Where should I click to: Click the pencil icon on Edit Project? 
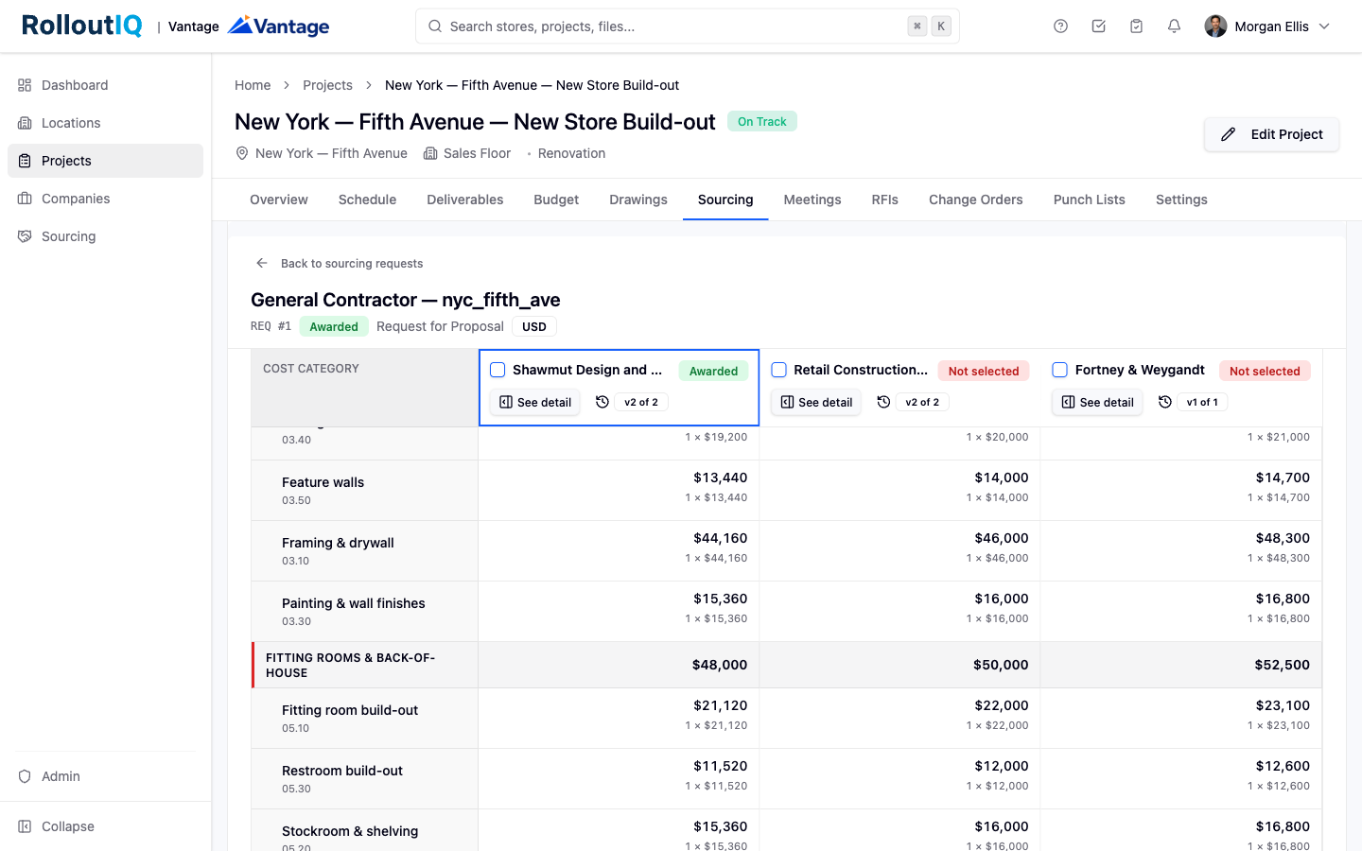1228,134
